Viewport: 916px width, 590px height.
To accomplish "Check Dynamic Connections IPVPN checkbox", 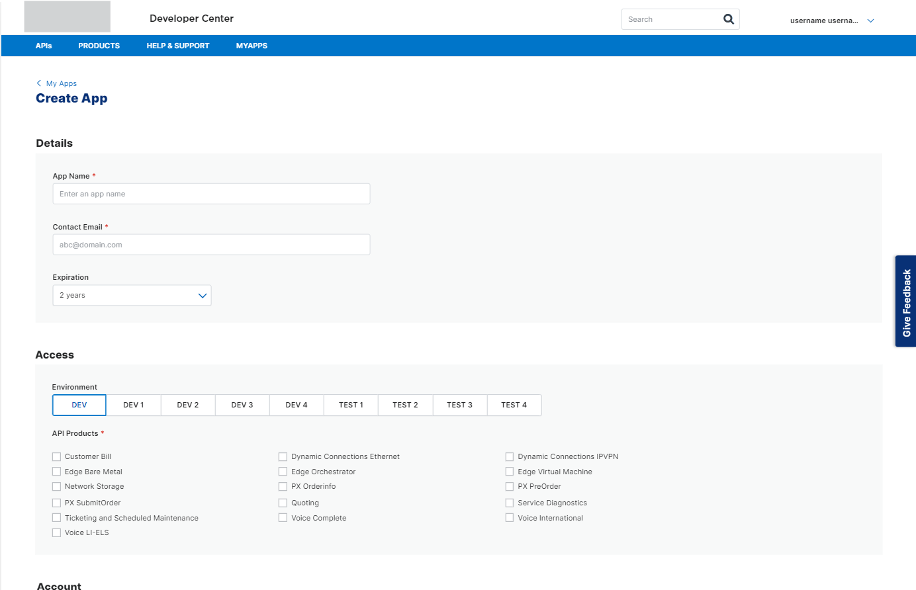I will [510, 456].
